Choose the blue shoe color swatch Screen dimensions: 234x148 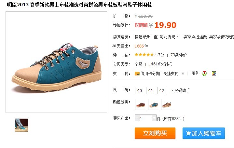click(x=154, y=104)
